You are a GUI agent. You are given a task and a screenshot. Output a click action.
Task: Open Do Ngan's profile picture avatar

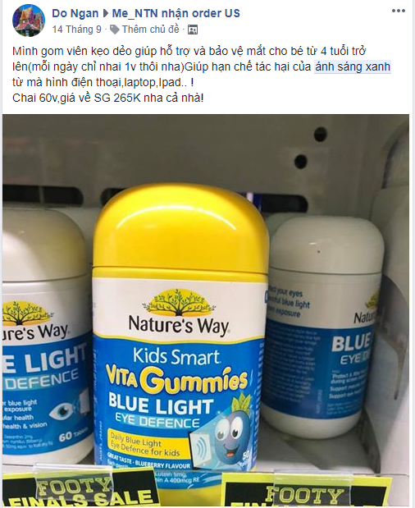coord(29,21)
